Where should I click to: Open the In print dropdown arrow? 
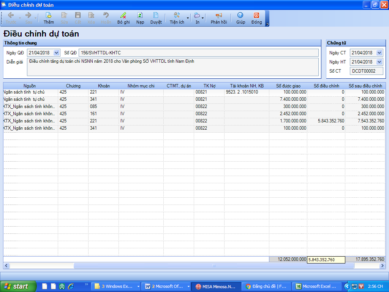[x=203, y=18]
